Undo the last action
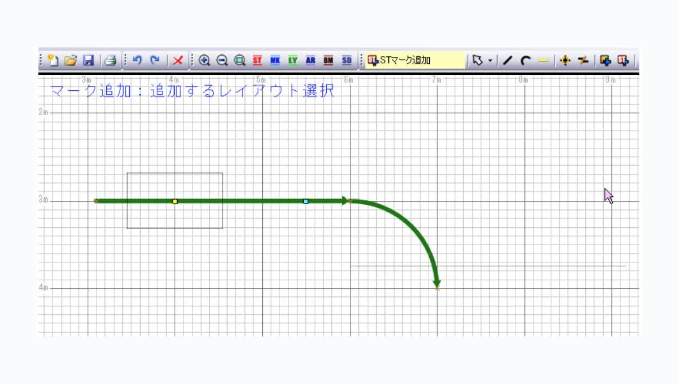678x384 pixels. [x=137, y=61]
